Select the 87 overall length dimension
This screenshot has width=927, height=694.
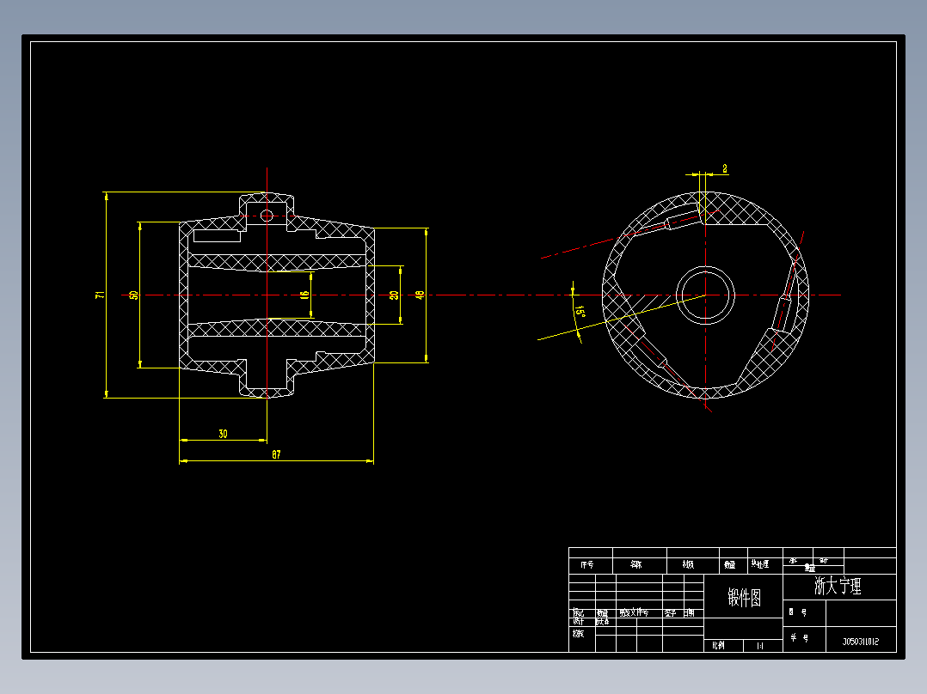tap(276, 454)
